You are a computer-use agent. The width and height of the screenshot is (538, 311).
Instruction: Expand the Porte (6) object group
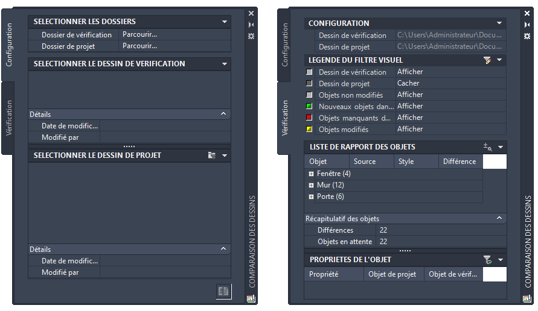pyautogui.click(x=311, y=196)
